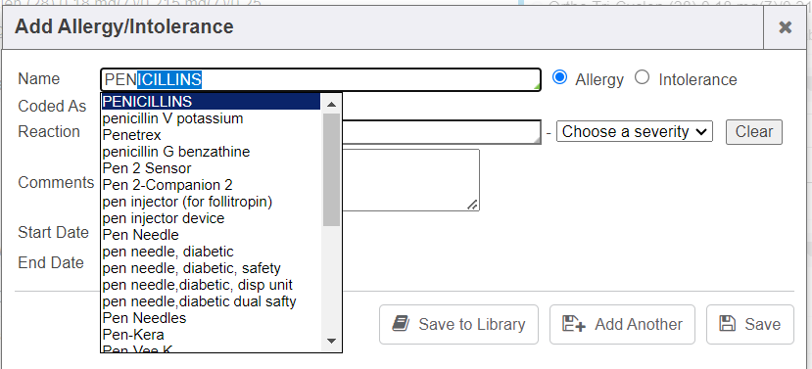Click the Save to Library button
Screen dimensions: 812x369
[x=458, y=325]
